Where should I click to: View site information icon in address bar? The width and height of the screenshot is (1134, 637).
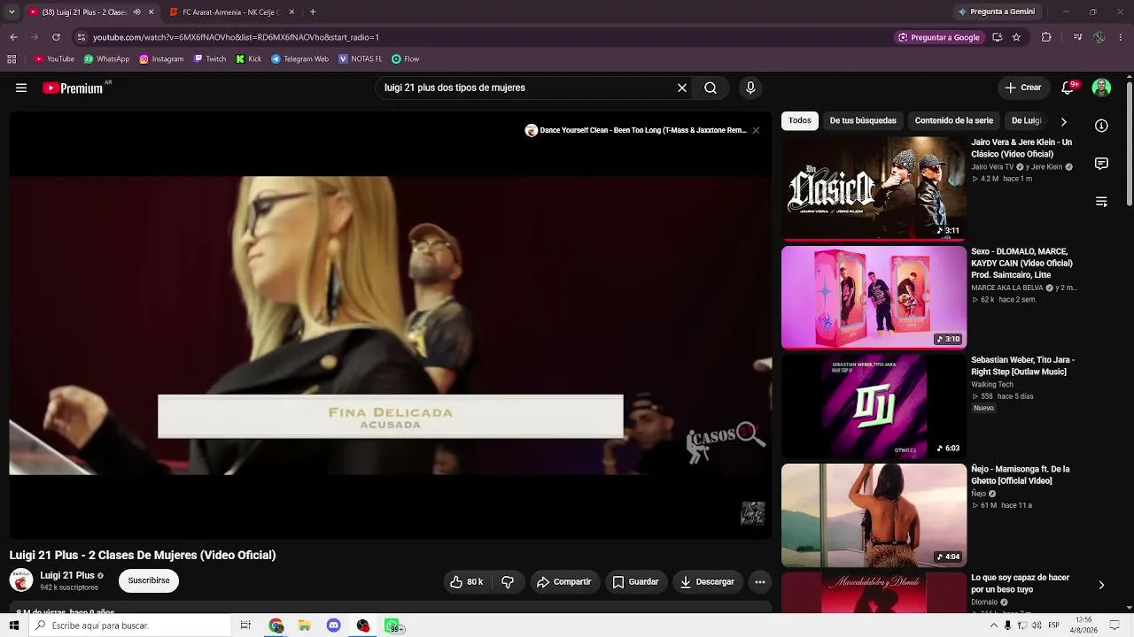click(x=82, y=37)
